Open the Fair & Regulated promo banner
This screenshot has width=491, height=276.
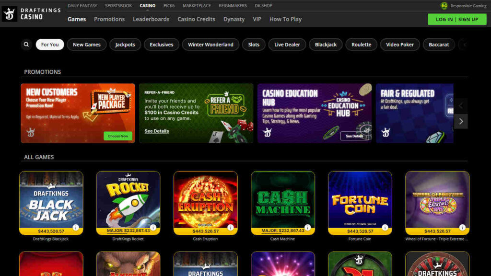pos(415,113)
